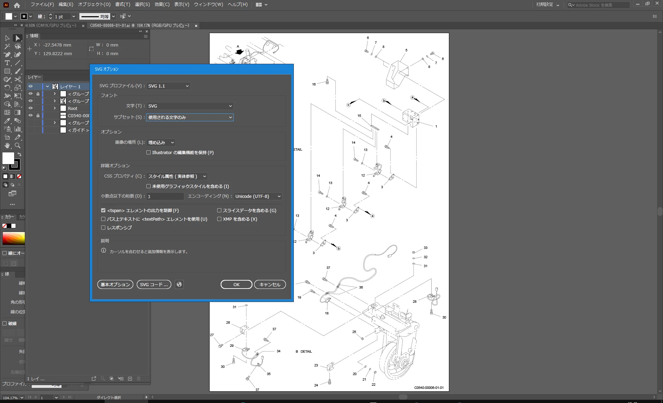Click the SVG コード button
The width and height of the screenshot is (663, 403).
(154, 284)
